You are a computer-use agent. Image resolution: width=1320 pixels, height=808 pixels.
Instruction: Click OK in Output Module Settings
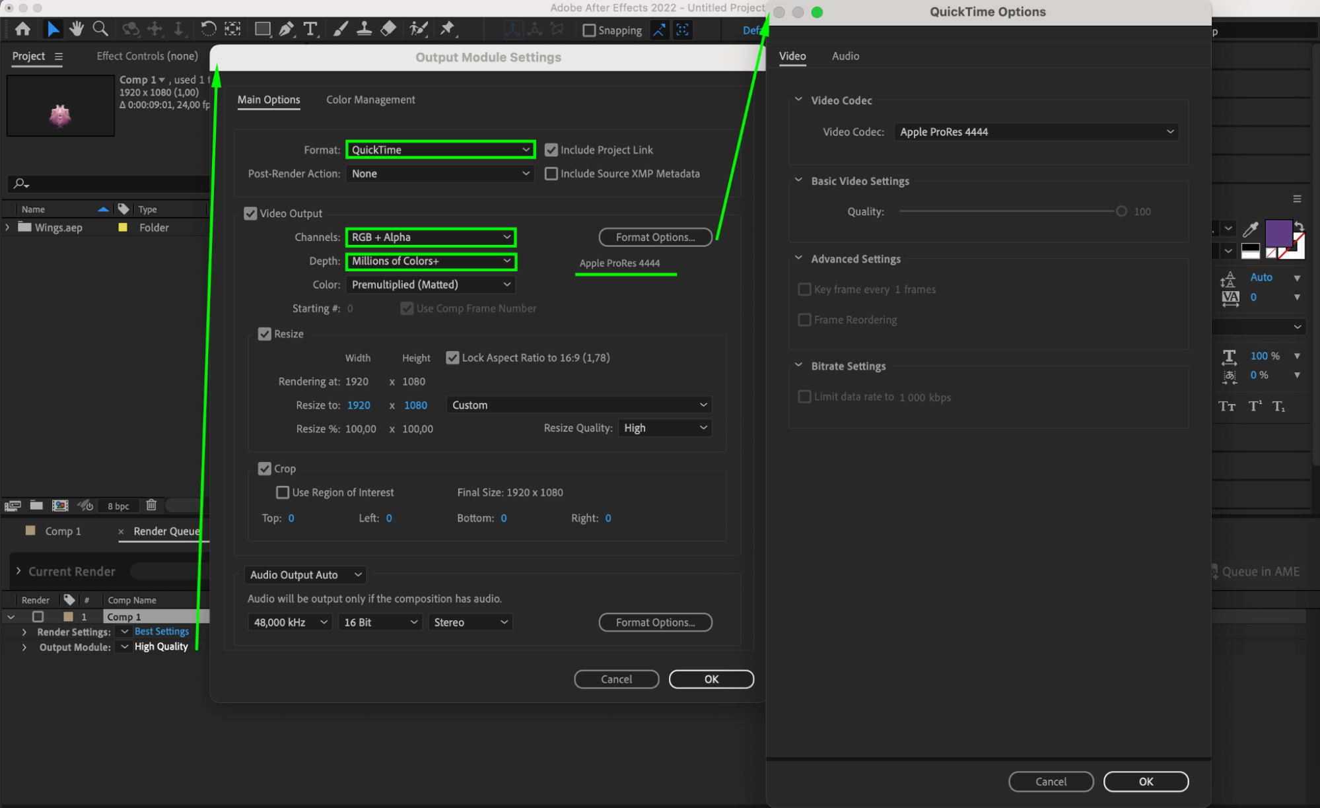(x=711, y=679)
